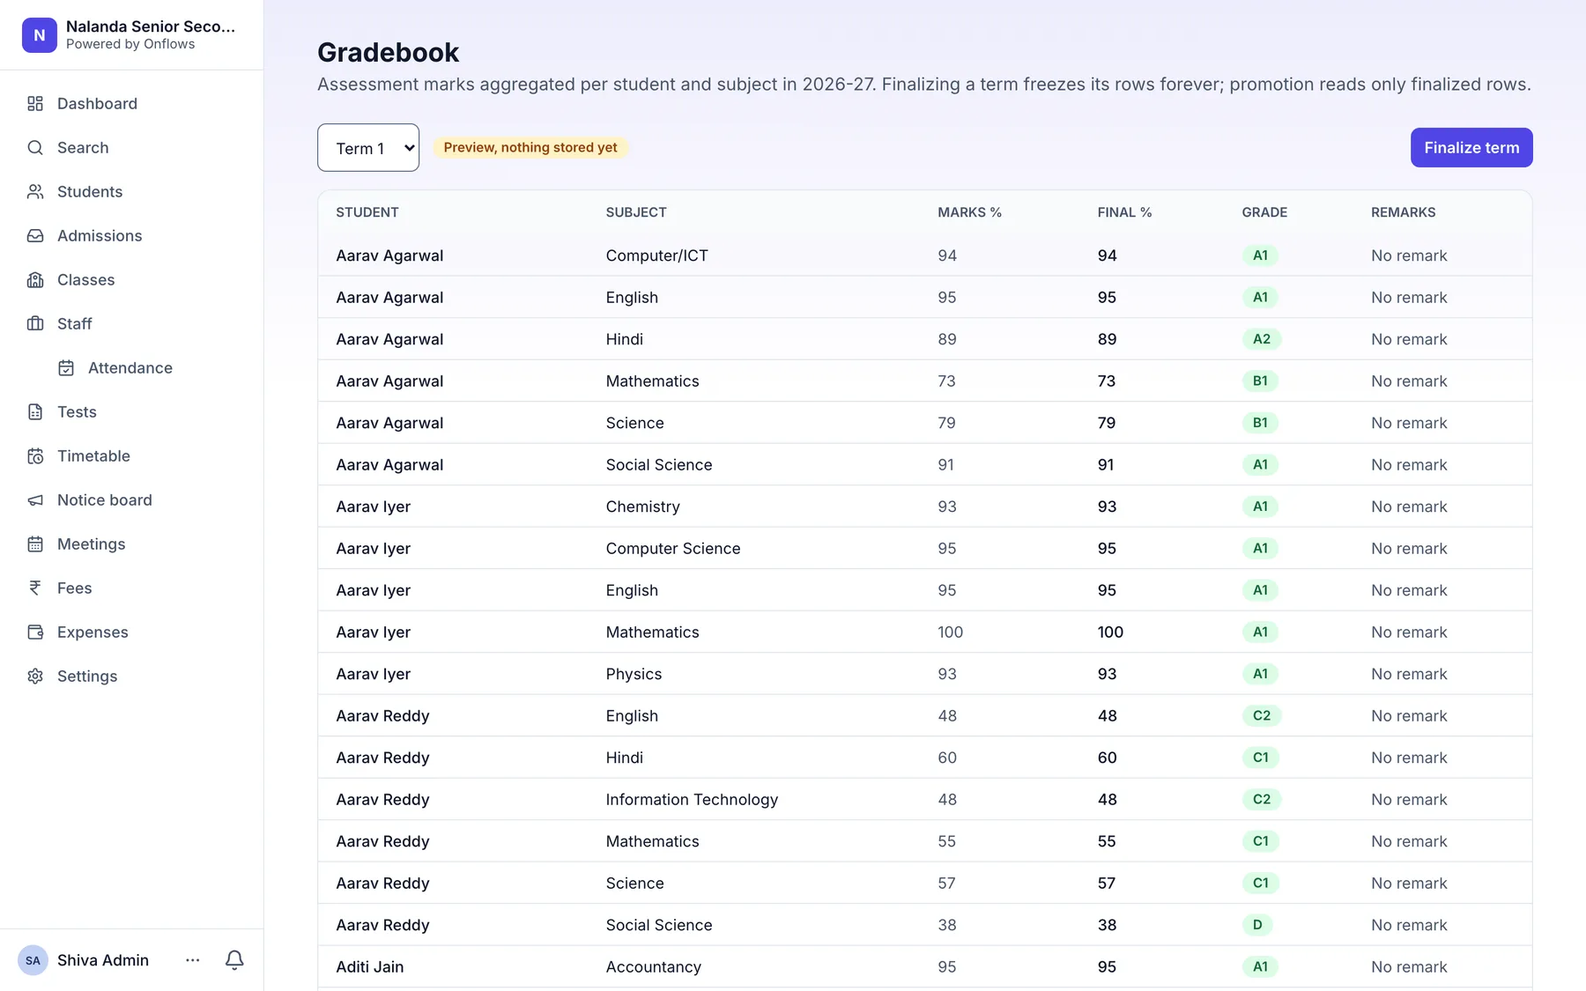
Task: Click Aarav Iyer Mathematics 100 final value
Action: (x=1110, y=632)
